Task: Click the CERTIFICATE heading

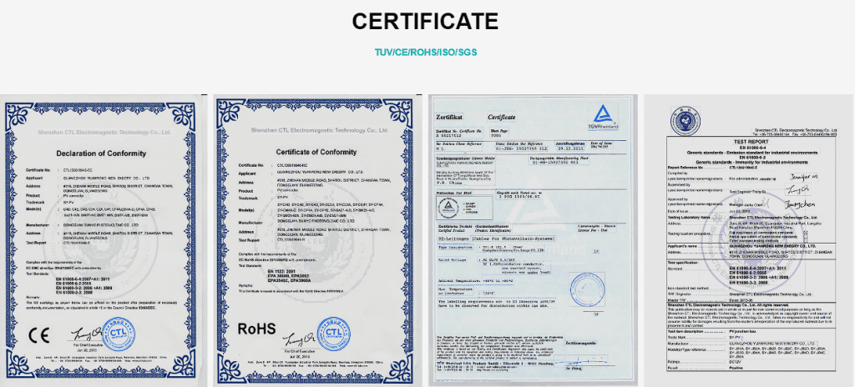Action: click(x=425, y=22)
